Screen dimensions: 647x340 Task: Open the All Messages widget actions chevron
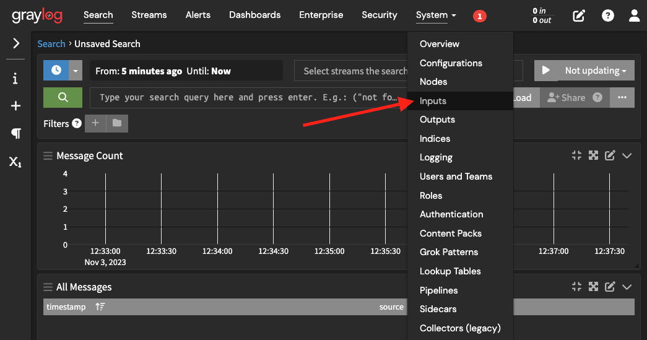click(627, 287)
